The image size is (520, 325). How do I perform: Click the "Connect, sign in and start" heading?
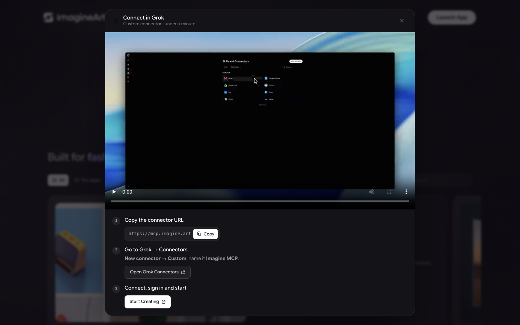156,288
